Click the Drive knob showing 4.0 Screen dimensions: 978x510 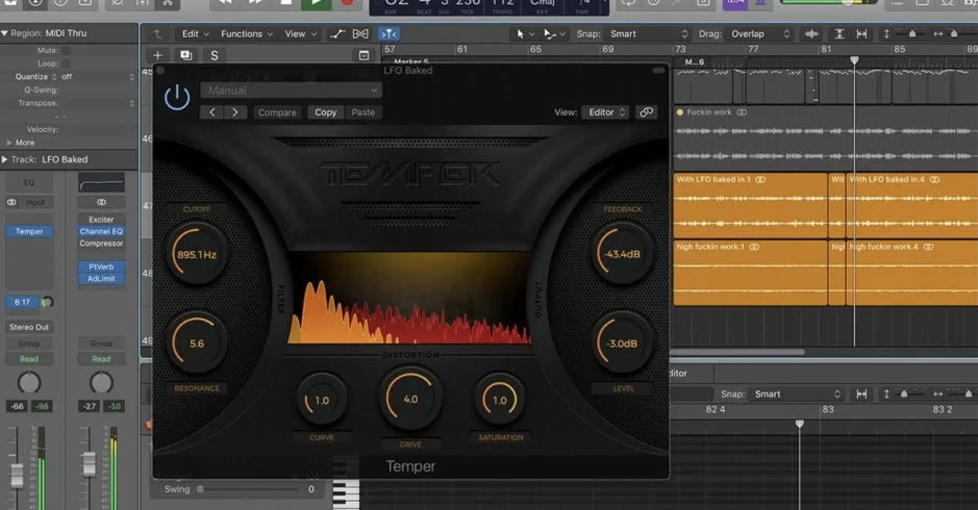[411, 399]
